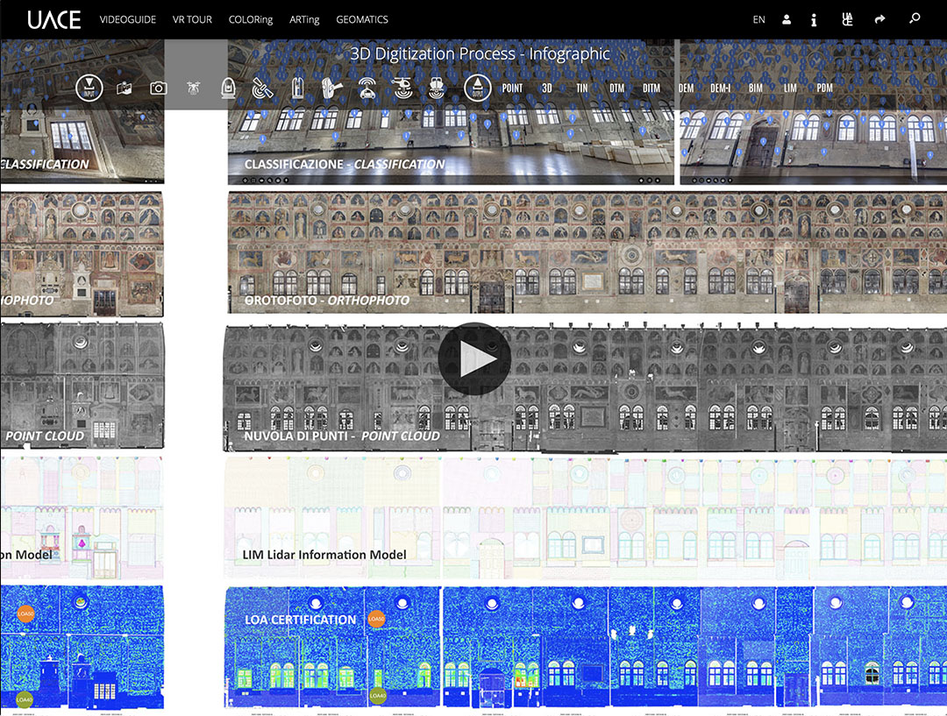Click the satellite icon
The height and width of the screenshot is (716, 947).
point(262,89)
